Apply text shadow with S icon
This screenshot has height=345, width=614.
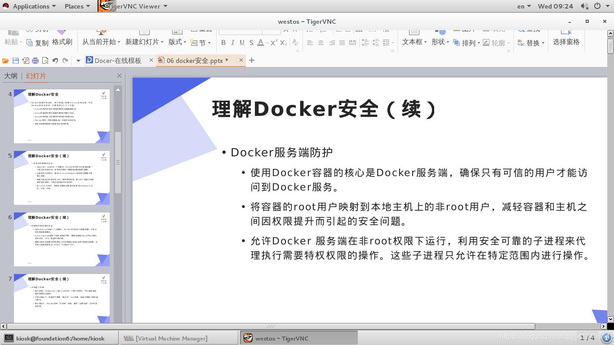click(x=252, y=43)
